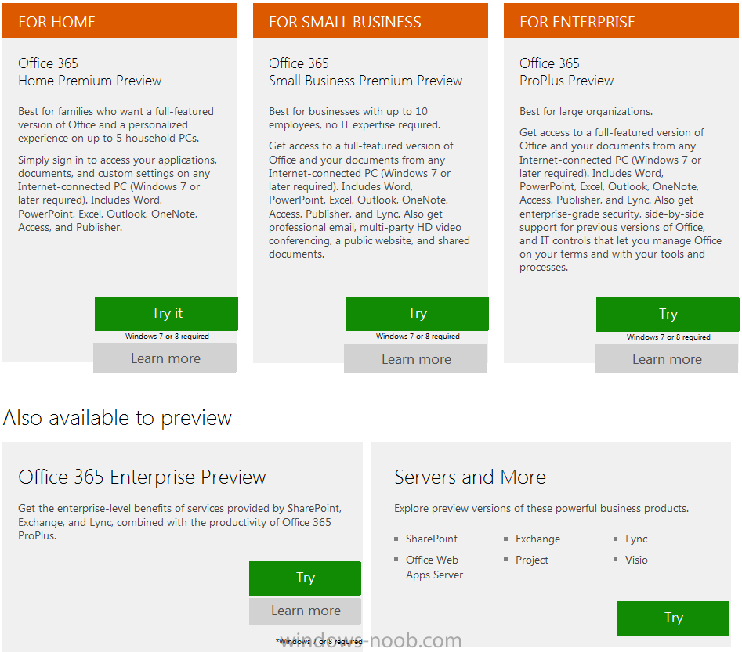Click Try in Servers and More
The image size is (742, 652).
(x=673, y=618)
